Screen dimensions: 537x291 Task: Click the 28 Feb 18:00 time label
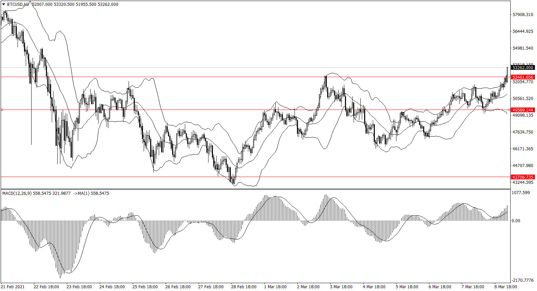click(243, 287)
